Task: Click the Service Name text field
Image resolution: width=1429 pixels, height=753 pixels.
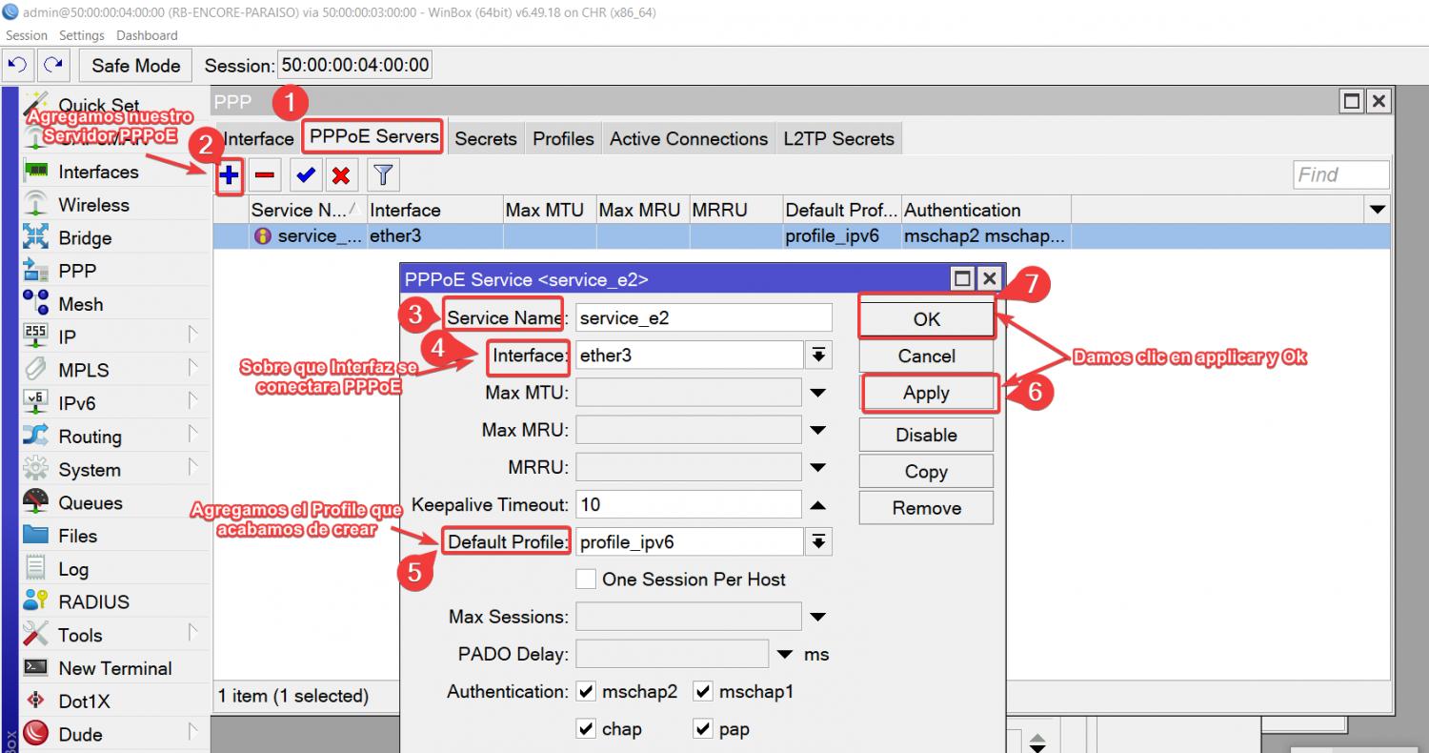Action: (703, 317)
